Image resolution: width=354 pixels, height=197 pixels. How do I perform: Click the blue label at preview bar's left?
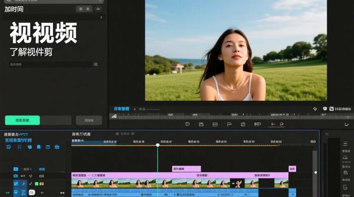122,109
